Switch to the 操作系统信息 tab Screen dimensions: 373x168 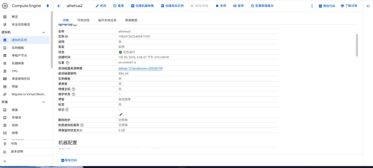click(107, 20)
